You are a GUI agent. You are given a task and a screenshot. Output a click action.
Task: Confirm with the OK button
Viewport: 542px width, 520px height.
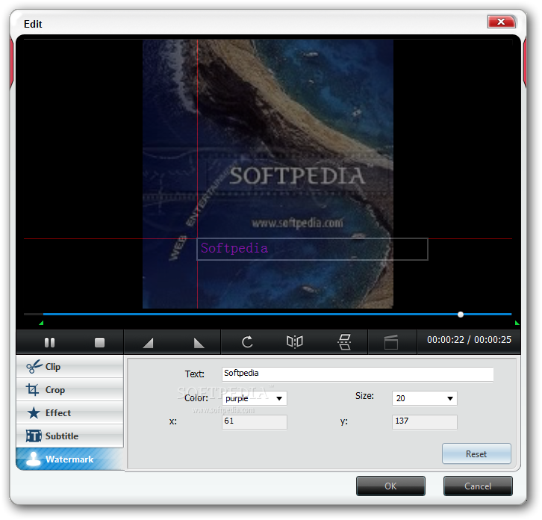pos(390,486)
